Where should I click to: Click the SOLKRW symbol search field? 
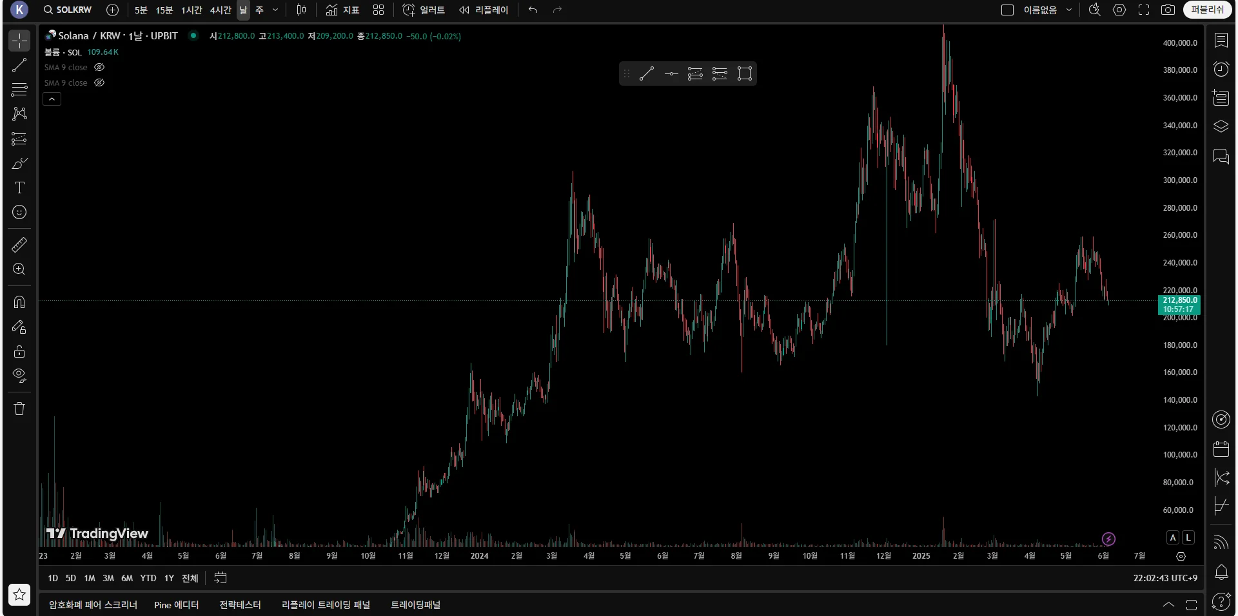click(x=68, y=10)
